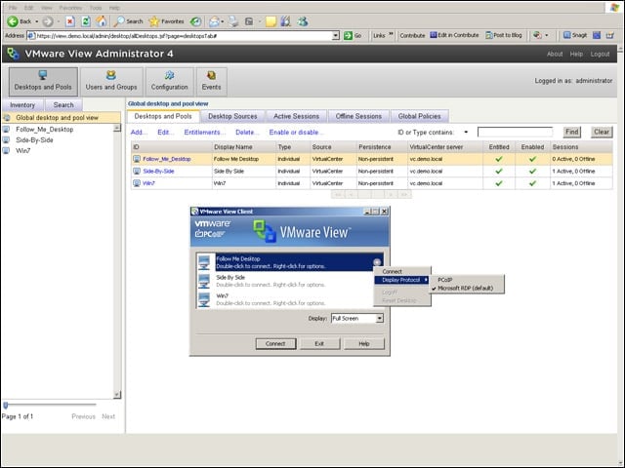Open Display Protocol submenu
The width and height of the screenshot is (625, 468).
401,280
